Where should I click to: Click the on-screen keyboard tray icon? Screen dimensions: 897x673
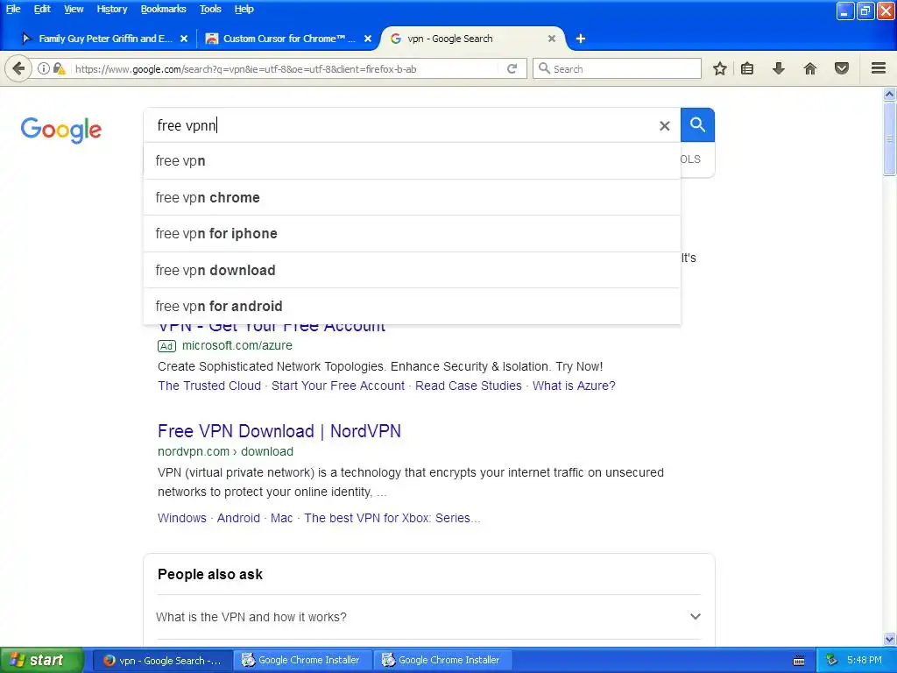[799, 661]
